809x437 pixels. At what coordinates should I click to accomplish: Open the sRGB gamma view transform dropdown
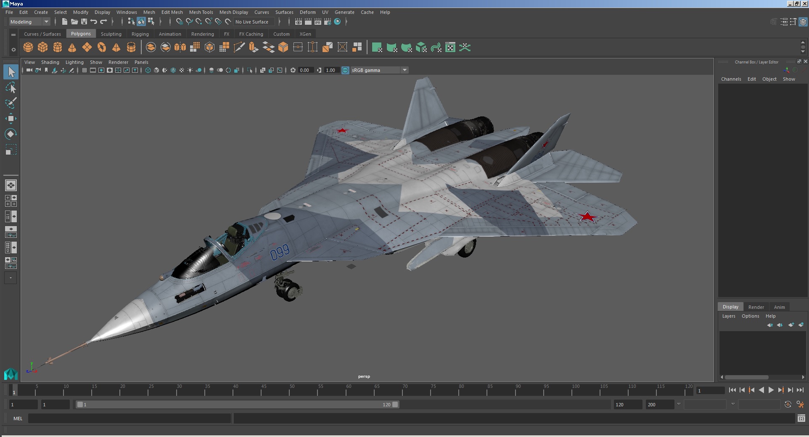379,70
